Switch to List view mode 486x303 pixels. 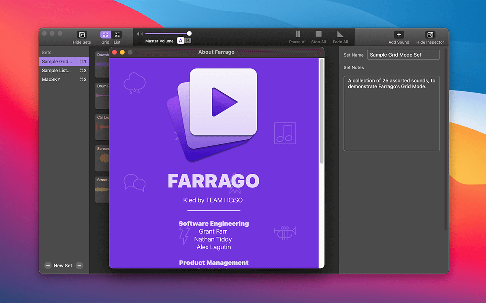[117, 35]
